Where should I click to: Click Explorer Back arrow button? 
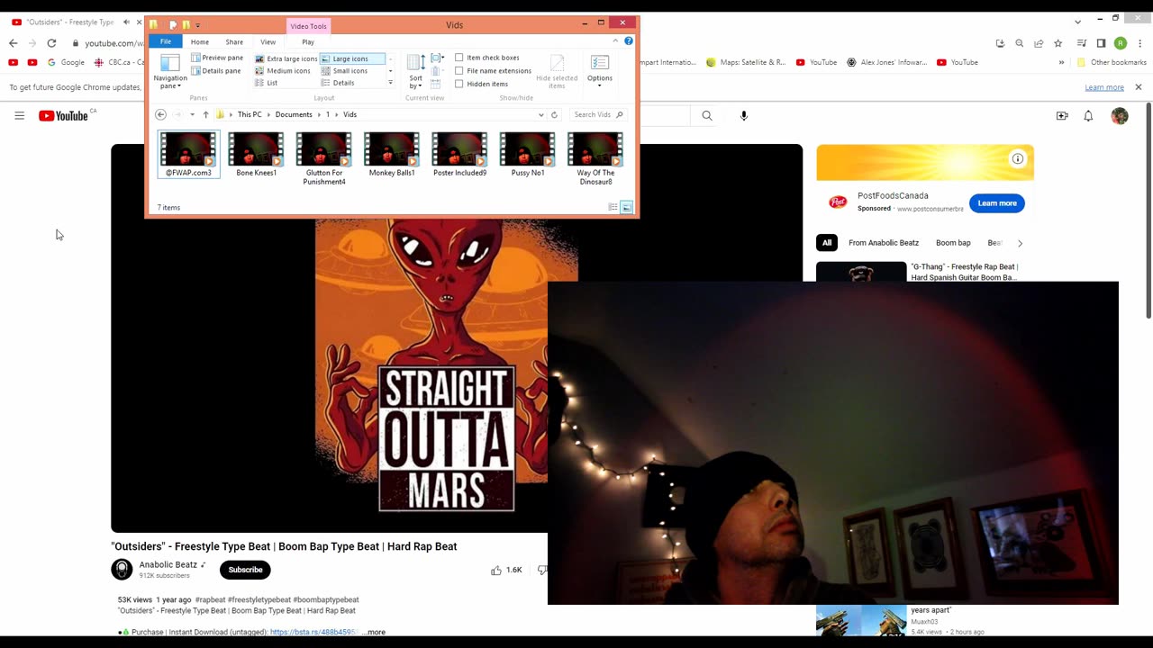160,114
